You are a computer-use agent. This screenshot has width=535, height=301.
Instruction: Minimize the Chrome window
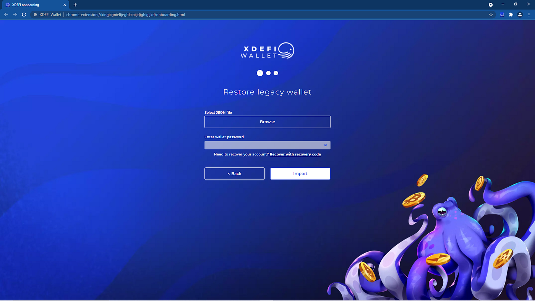tap(503, 4)
